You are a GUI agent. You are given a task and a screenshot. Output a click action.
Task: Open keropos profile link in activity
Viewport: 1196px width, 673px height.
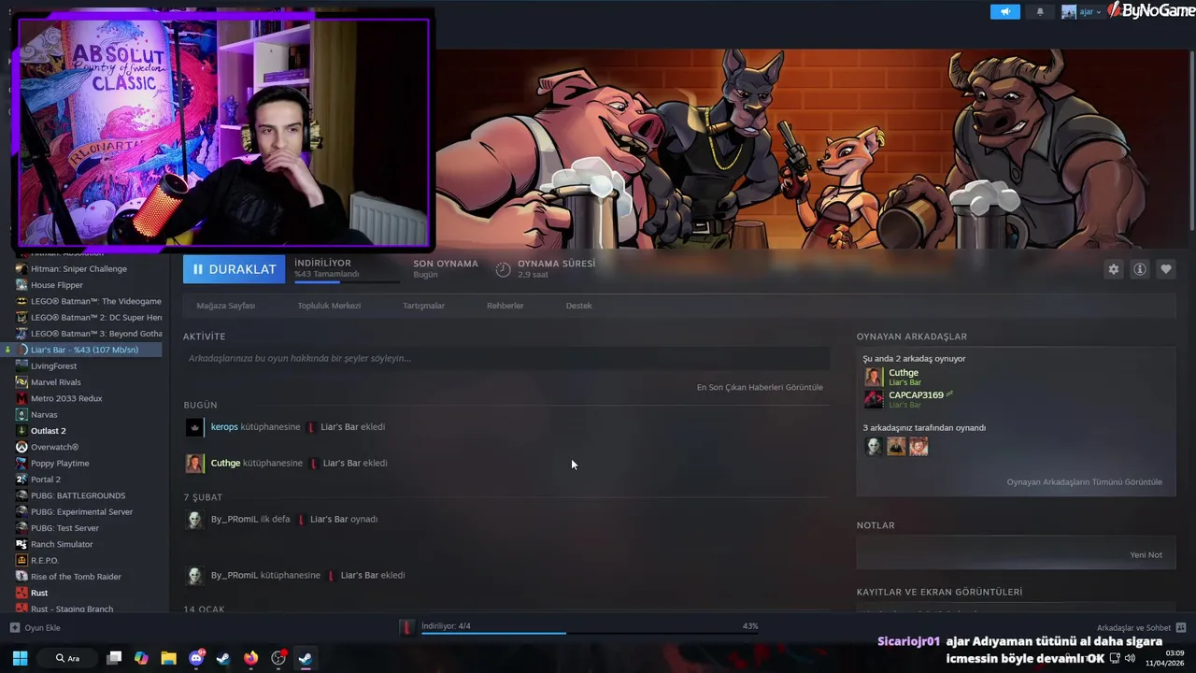224,427
